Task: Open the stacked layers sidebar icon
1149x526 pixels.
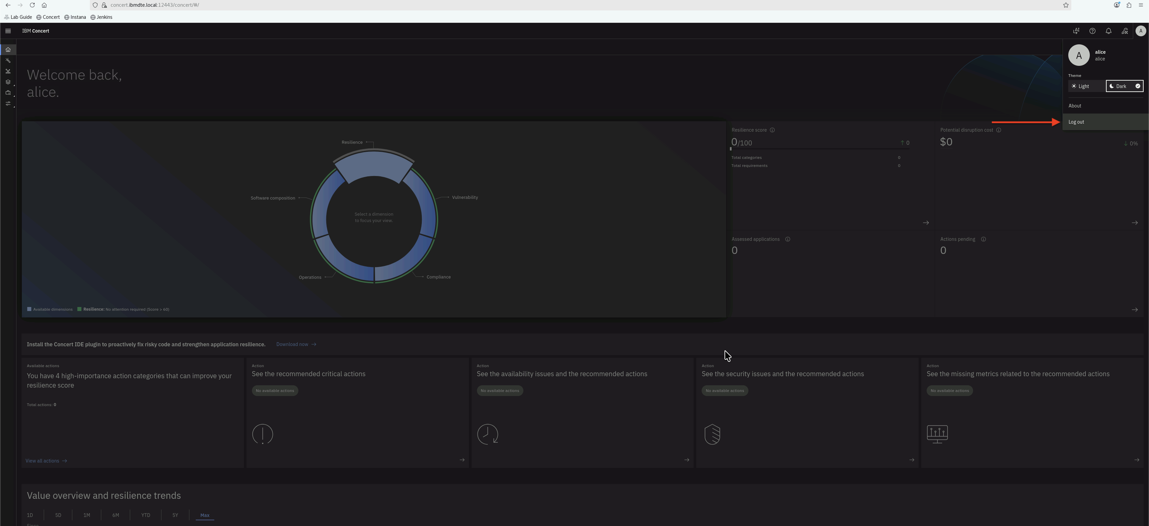Action: [x=8, y=82]
